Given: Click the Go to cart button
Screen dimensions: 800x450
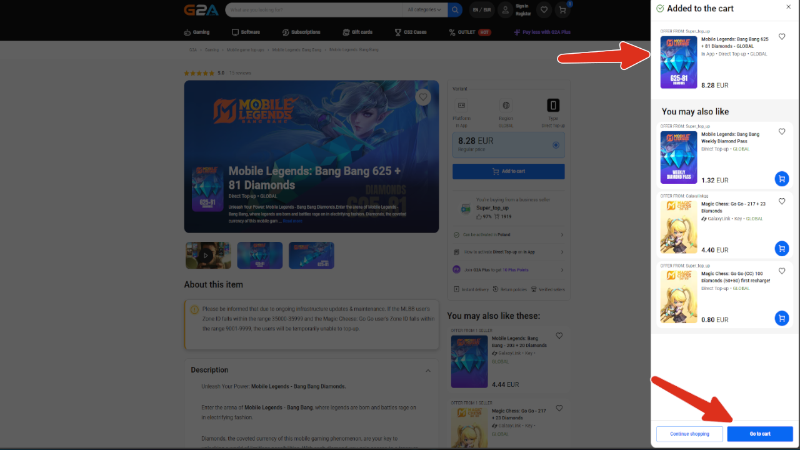Looking at the screenshot, I should coord(759,434).
